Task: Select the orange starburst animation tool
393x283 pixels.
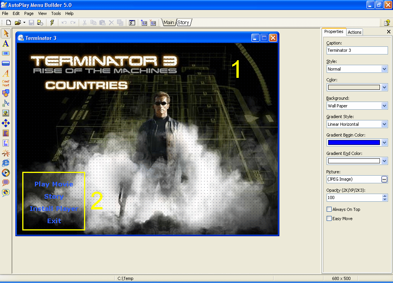Action: [x=6, y=153]
